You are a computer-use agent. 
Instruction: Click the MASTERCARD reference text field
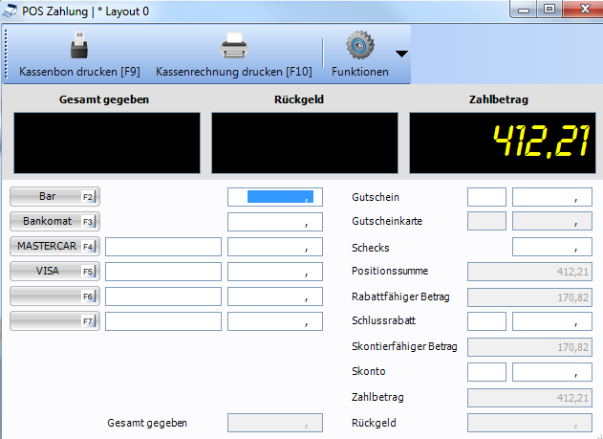point(162,247)
